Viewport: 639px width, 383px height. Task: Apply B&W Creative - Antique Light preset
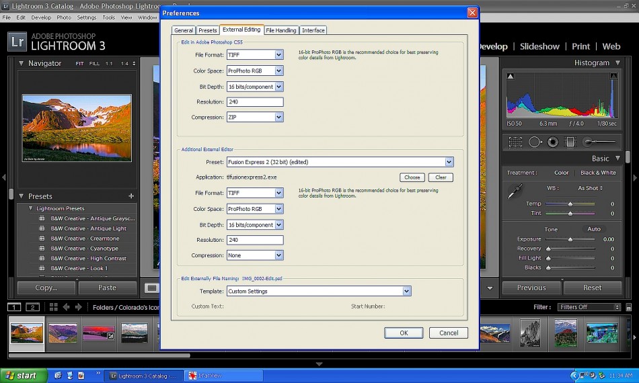coord(88,228)
